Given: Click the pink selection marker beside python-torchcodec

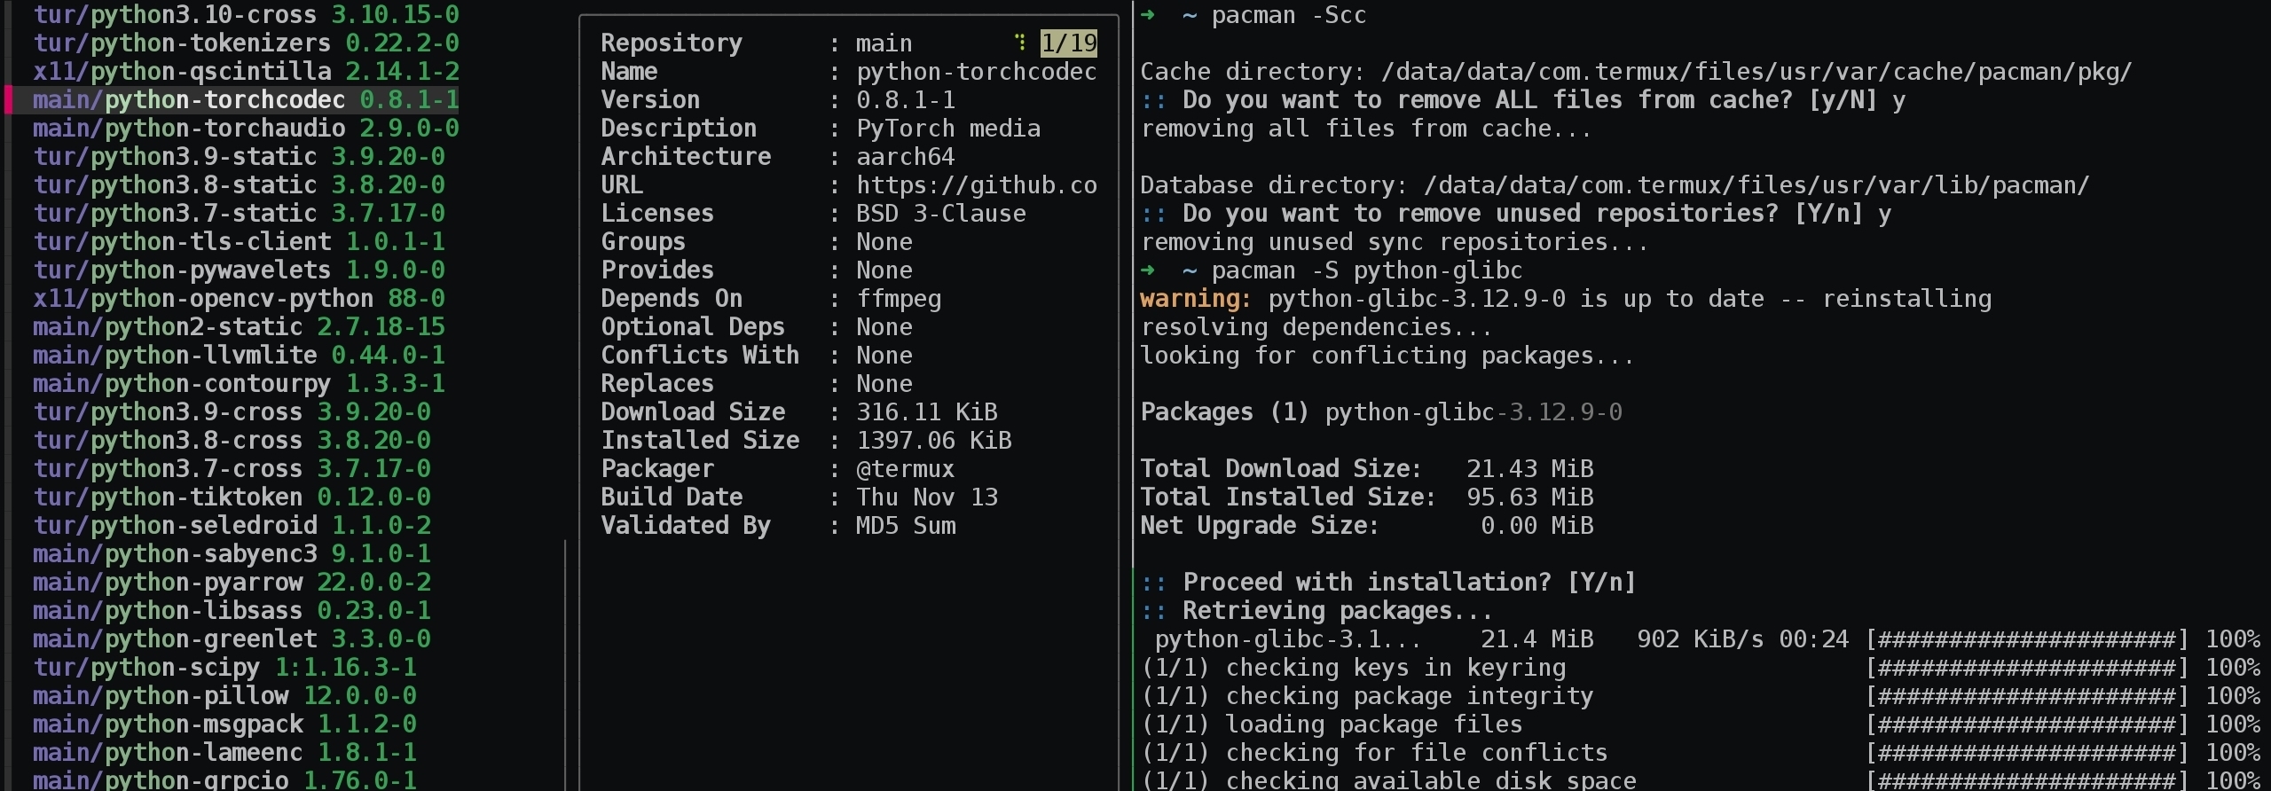Looking at the screenshot, I should point(8,100).
